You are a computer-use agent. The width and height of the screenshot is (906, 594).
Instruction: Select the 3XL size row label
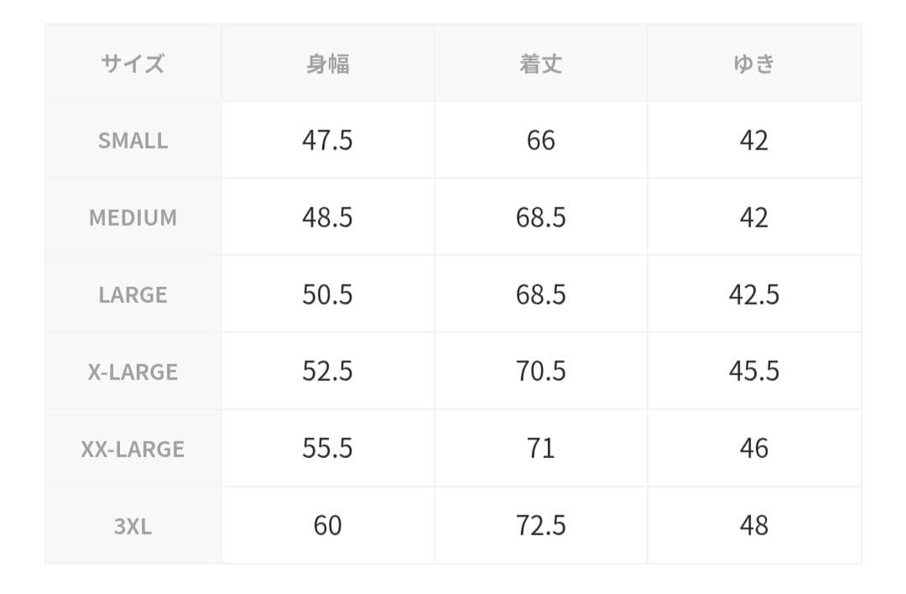coord(133,526)
